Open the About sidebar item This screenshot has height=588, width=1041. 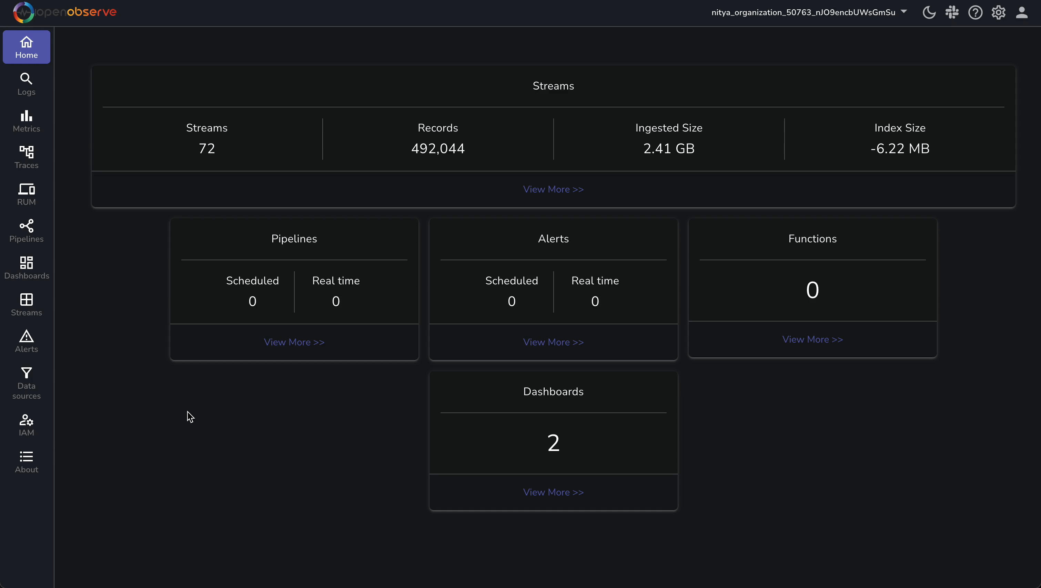tap(26, 462)
